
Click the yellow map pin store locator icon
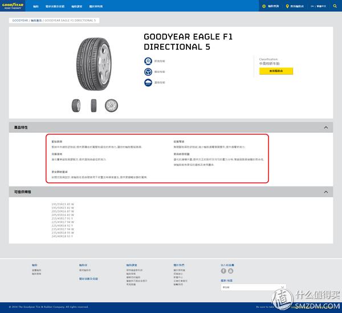tap(287, 6)
